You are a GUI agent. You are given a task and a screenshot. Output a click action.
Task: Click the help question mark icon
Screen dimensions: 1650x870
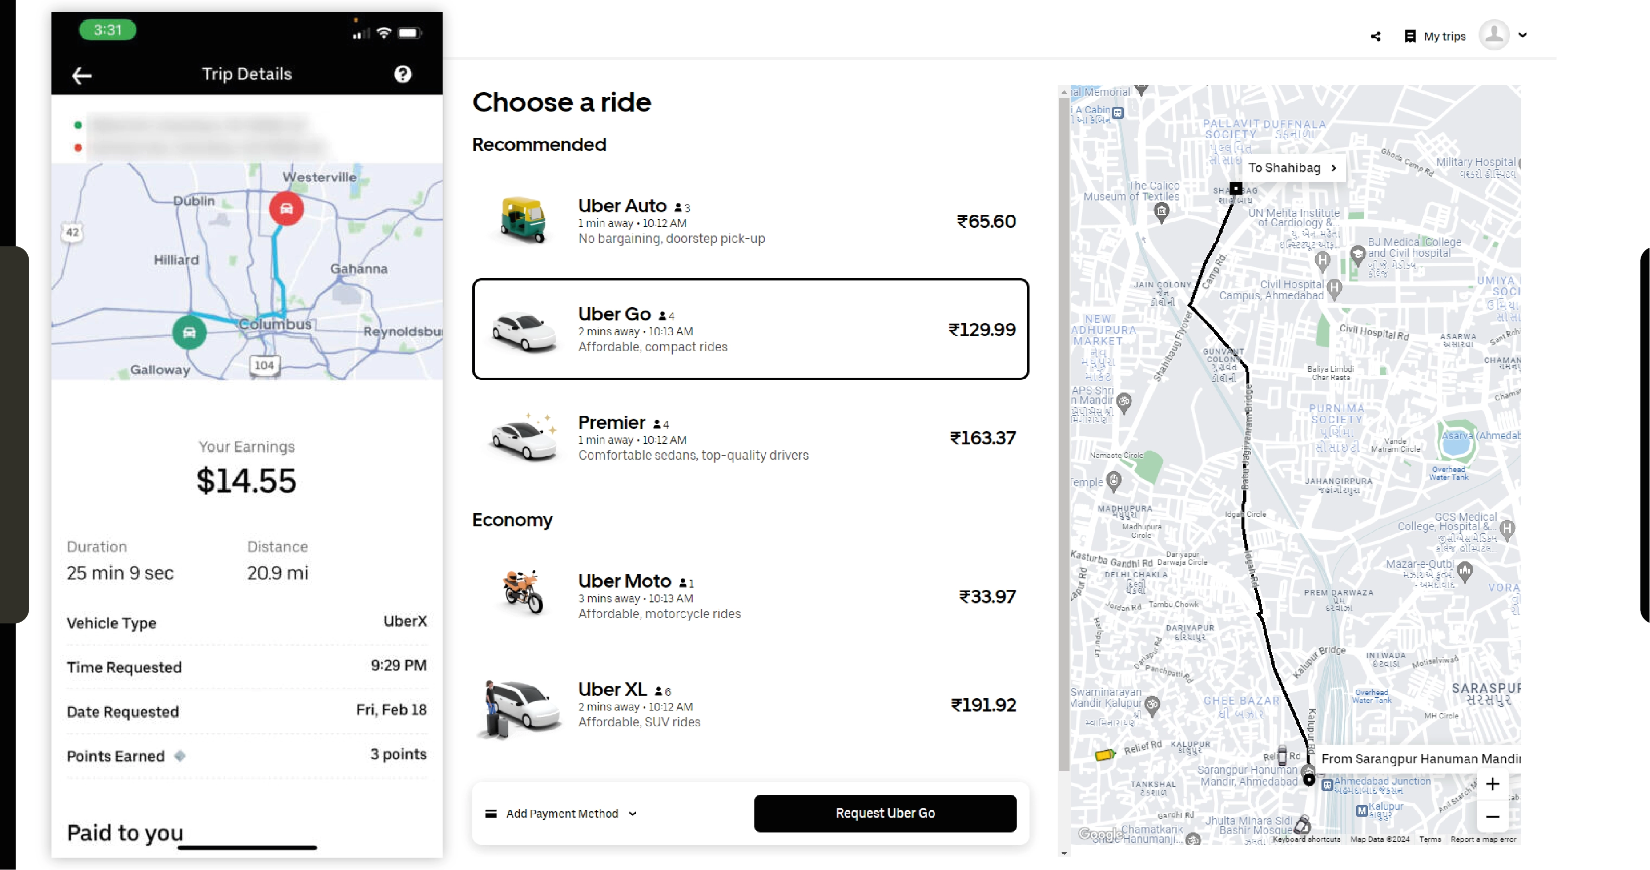[403, 74]
